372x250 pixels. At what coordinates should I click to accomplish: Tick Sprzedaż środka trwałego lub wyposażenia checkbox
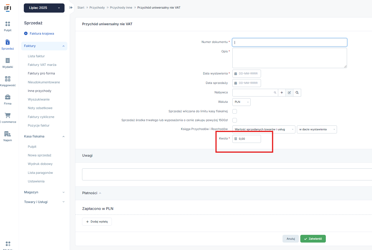point(235,120)
